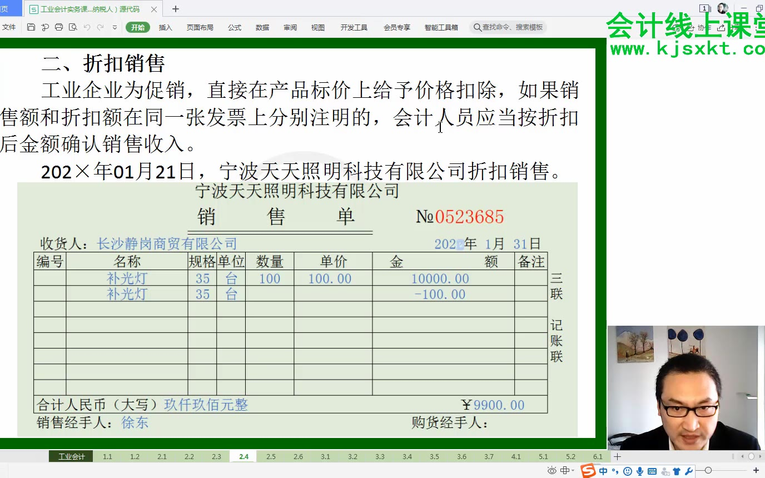
Task: Click the eye-protection mode icon in status bar
Action: click(552, 471)
